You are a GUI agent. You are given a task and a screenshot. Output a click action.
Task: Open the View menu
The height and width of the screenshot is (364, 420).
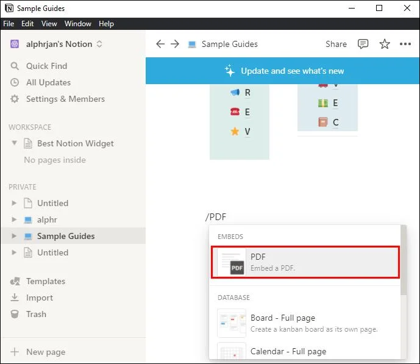coord(49,24)
